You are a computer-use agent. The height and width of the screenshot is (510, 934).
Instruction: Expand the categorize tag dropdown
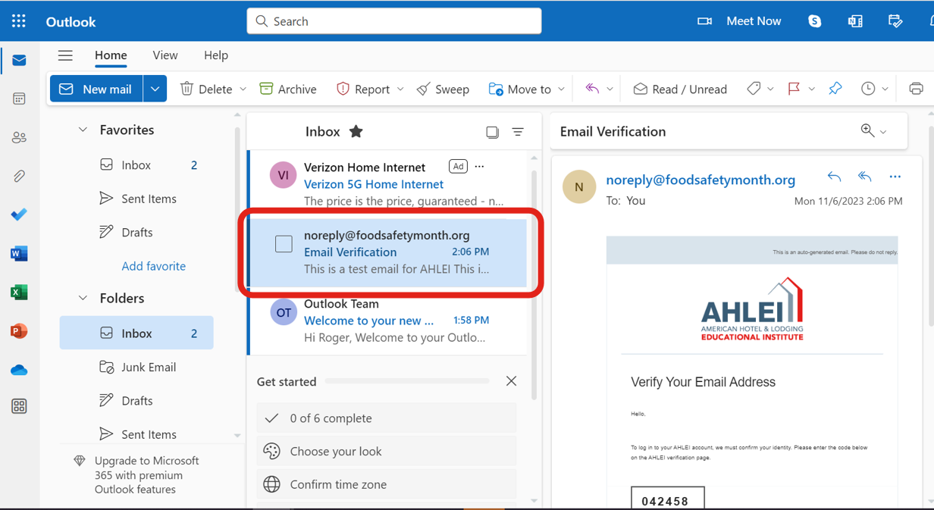pyautogui.click(x=770, y=89)
